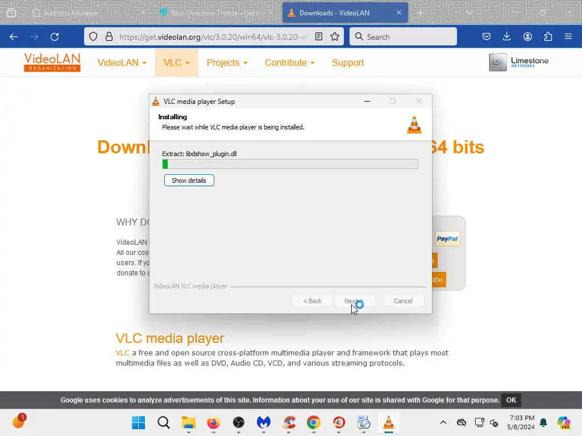Go back using browser back arrow
The height and width of the screenshot is (436, 582).
click(x=14, y=37)
